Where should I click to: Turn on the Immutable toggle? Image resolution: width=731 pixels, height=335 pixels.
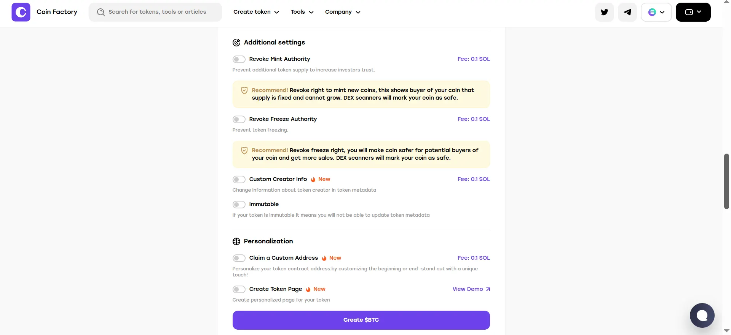point(239,205)
